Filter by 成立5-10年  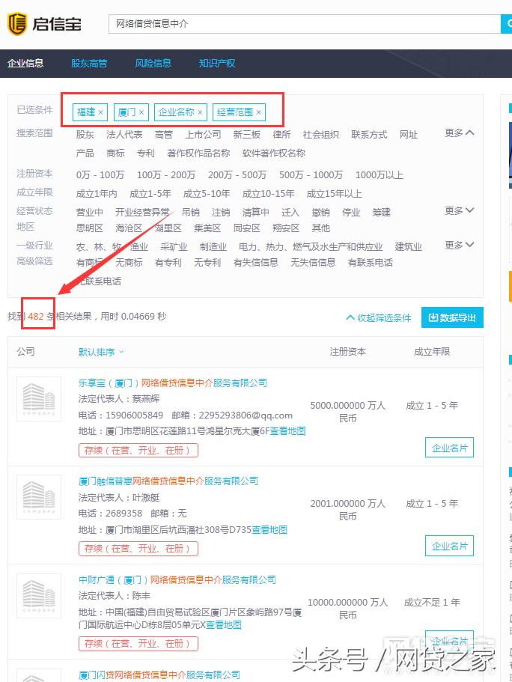coord(207,194)
